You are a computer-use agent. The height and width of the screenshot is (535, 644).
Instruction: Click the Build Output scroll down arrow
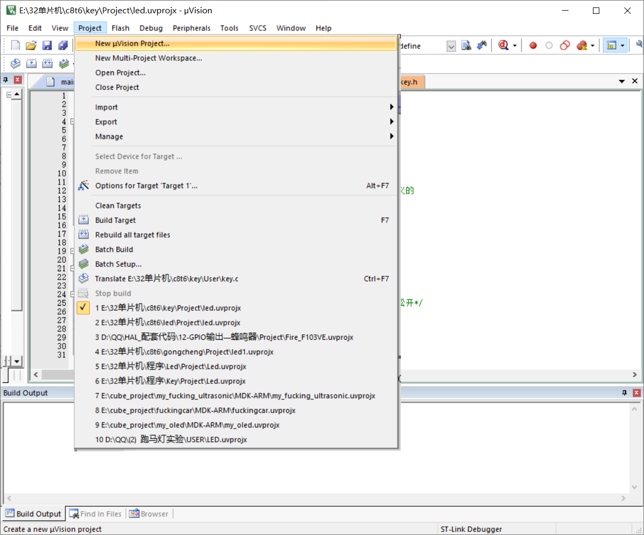pos(634,487)
